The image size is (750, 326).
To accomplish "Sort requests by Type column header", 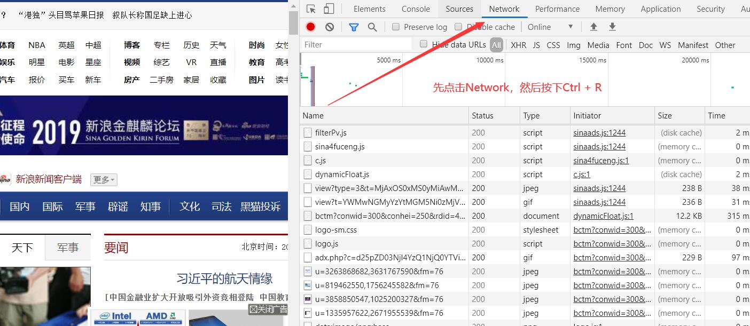I will tap(545, 115).
